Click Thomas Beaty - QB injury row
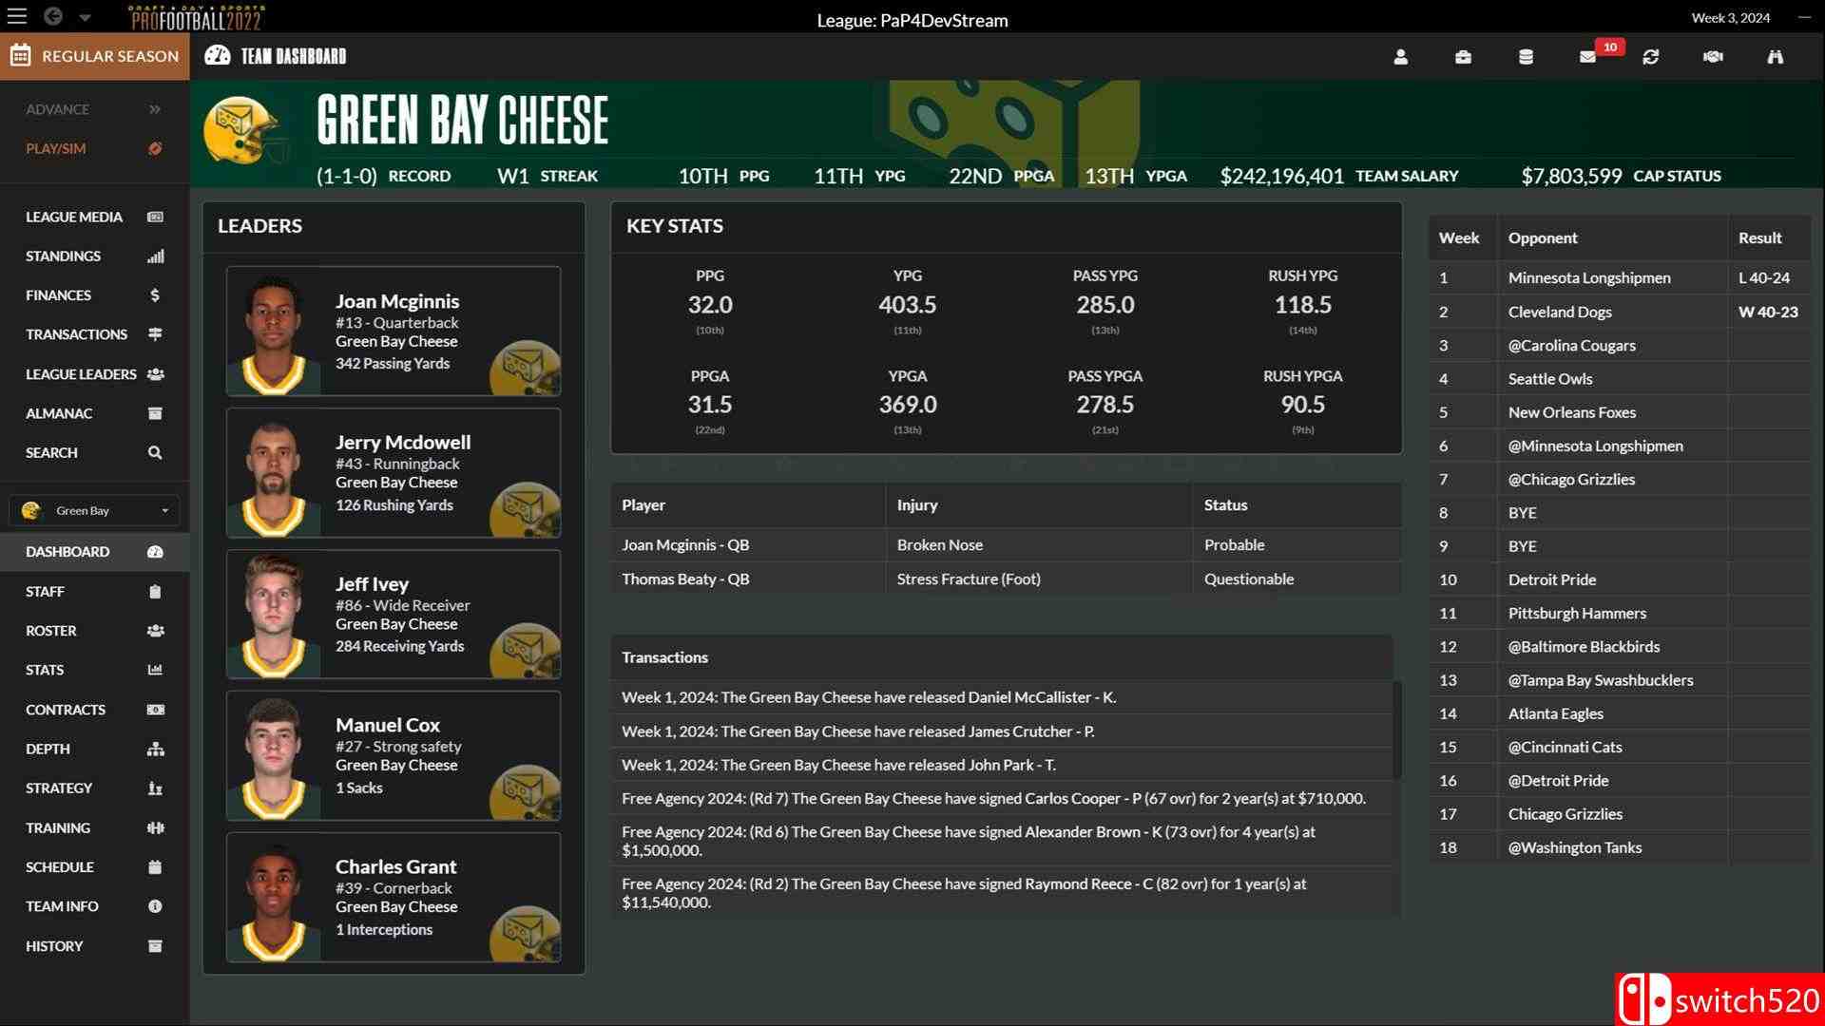 point(685,579)
